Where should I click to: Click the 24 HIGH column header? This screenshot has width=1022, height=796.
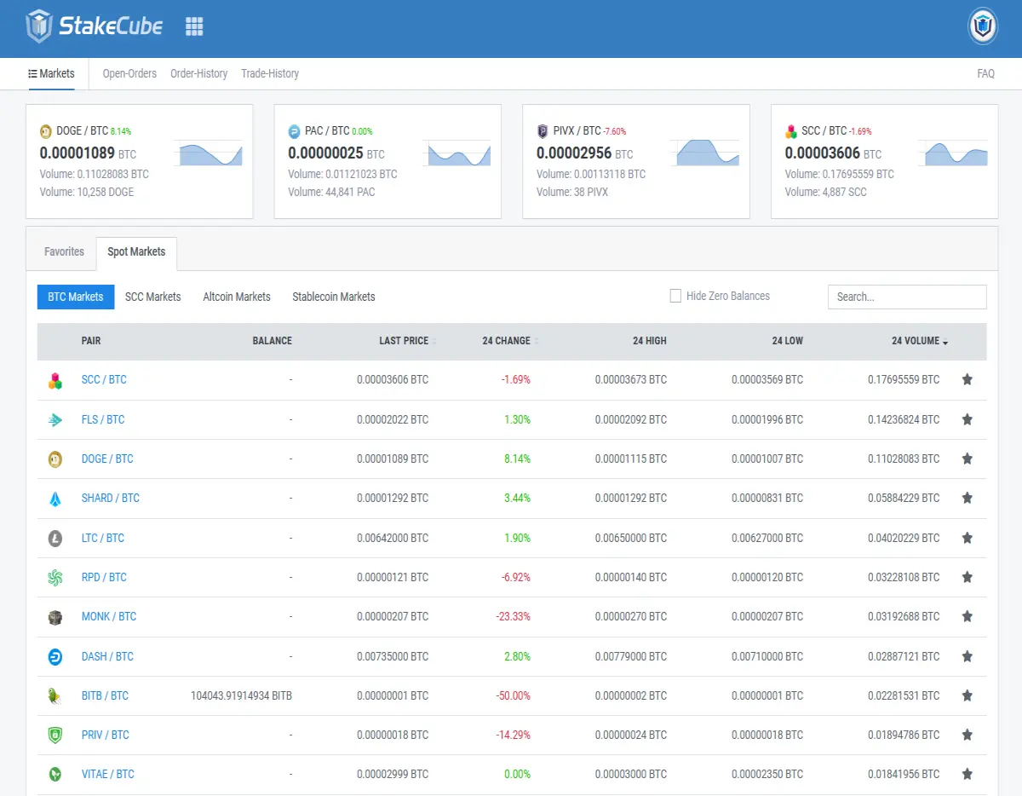(650, 341)
